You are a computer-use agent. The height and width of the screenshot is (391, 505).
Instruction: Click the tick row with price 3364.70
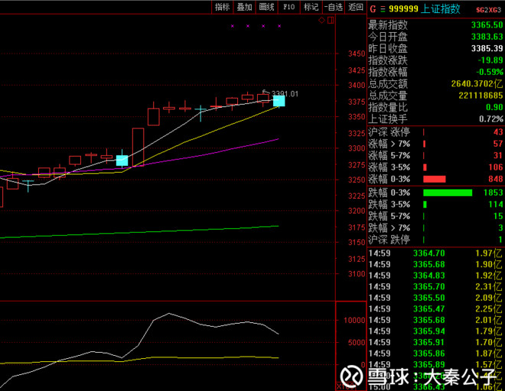tap(435, 253)
